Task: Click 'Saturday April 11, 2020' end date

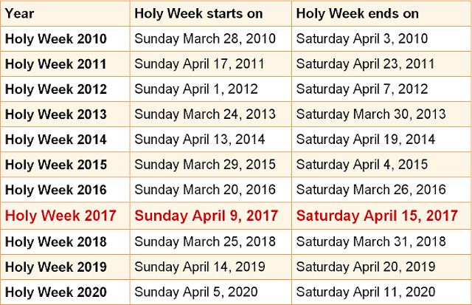Action: coord(366,292)
